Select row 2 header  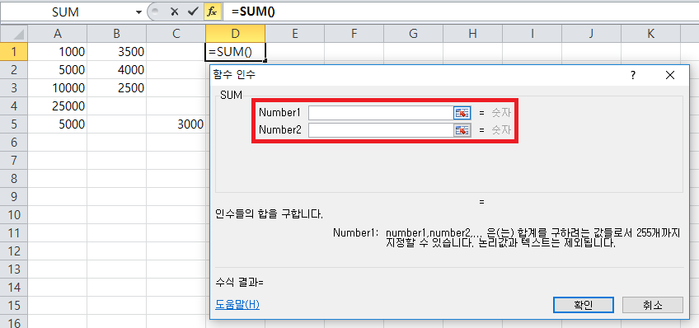(x=14, y=70)
